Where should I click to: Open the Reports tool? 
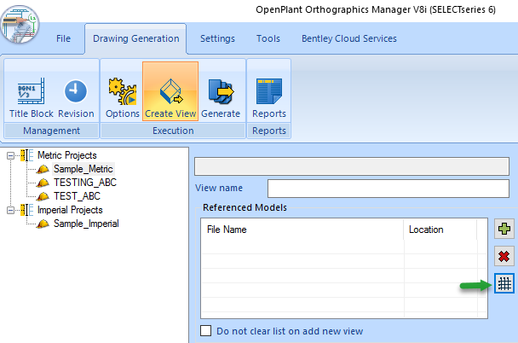click(269, 98)
